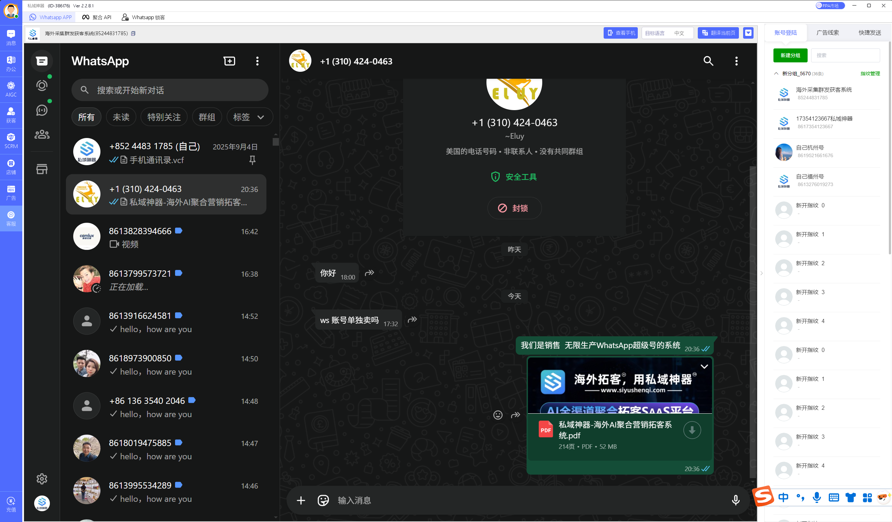Open the 标签 dropdown
Viewport: 892px width, 522px height.
249,117
